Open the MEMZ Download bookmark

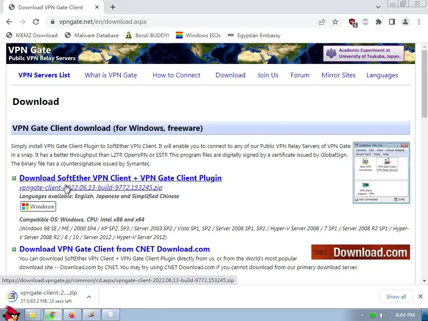pyautogui.click(x=32, y=36)
